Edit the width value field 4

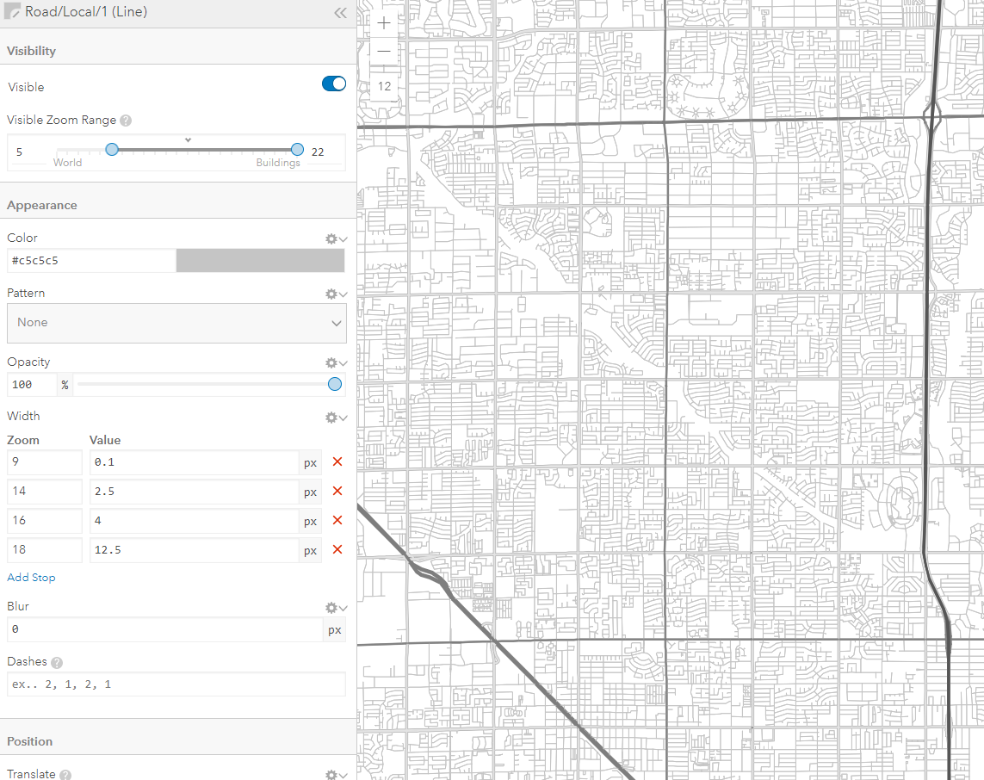coord(194,521)
